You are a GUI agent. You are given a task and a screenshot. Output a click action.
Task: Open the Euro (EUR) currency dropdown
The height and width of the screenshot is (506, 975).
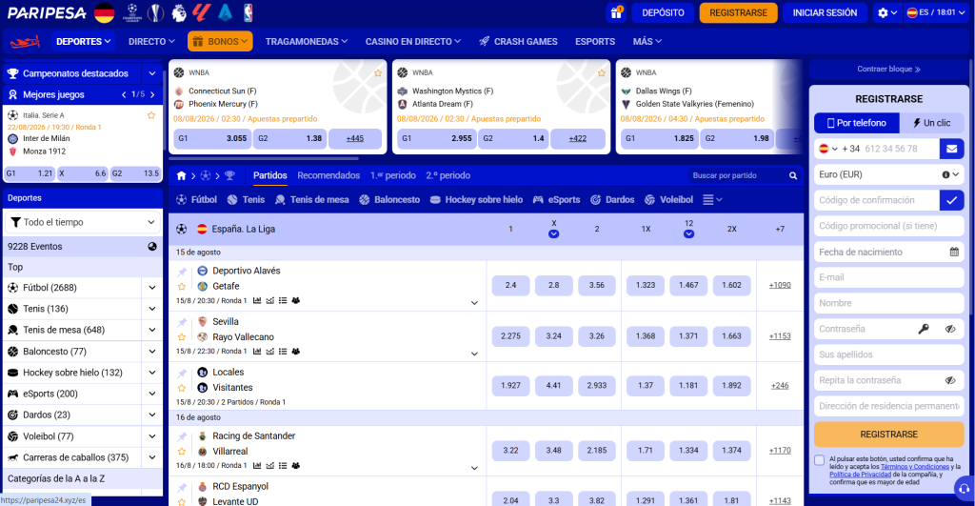pos(888,175)
